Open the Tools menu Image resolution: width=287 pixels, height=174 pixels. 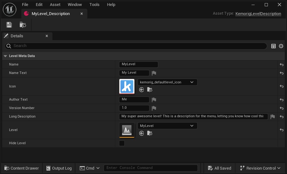coord(94,5)
